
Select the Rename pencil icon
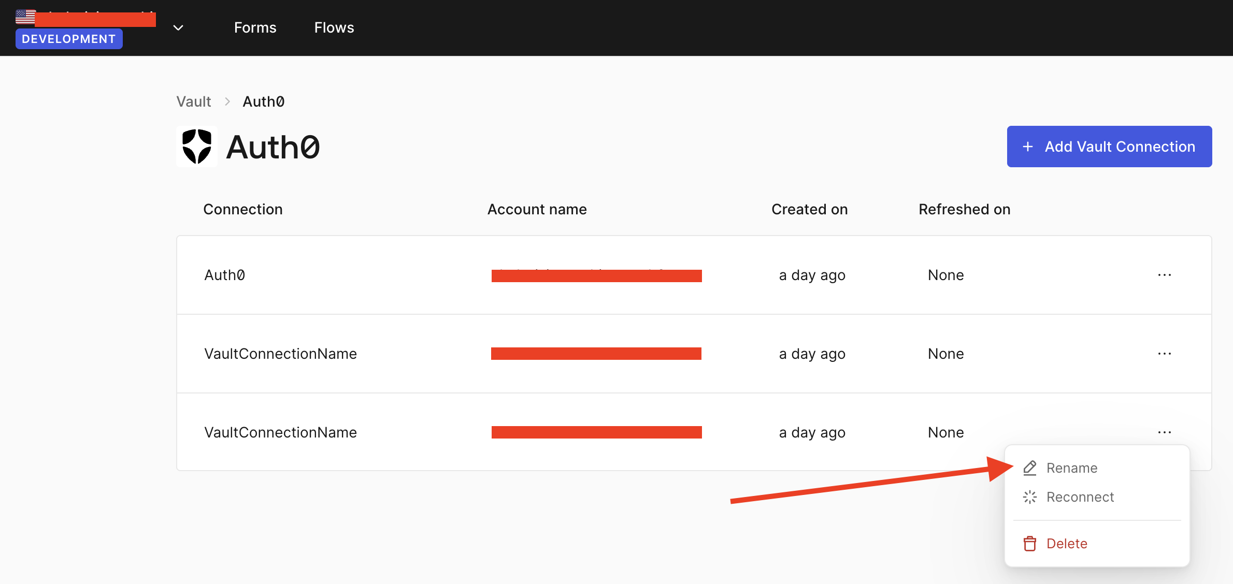[x=1030, y=468]
